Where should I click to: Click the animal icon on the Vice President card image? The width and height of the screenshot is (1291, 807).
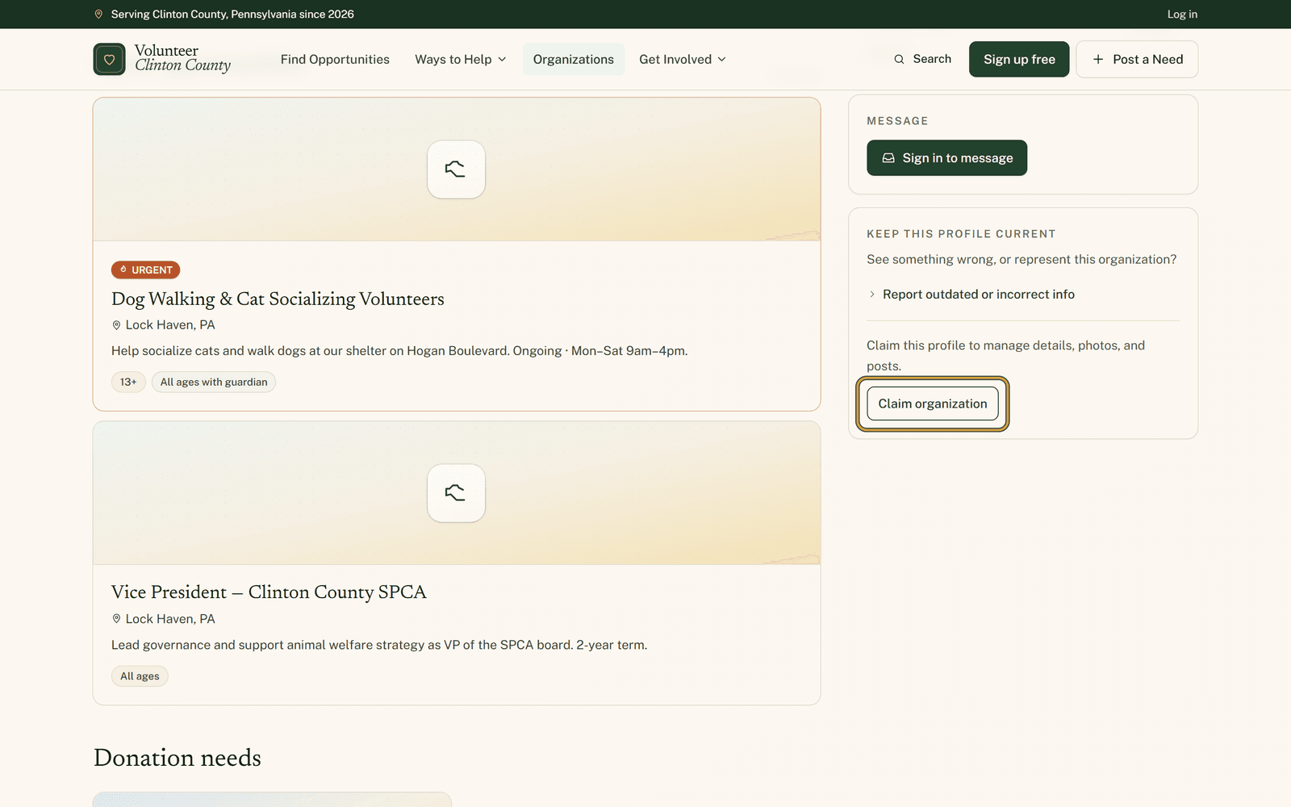[456, 493]
